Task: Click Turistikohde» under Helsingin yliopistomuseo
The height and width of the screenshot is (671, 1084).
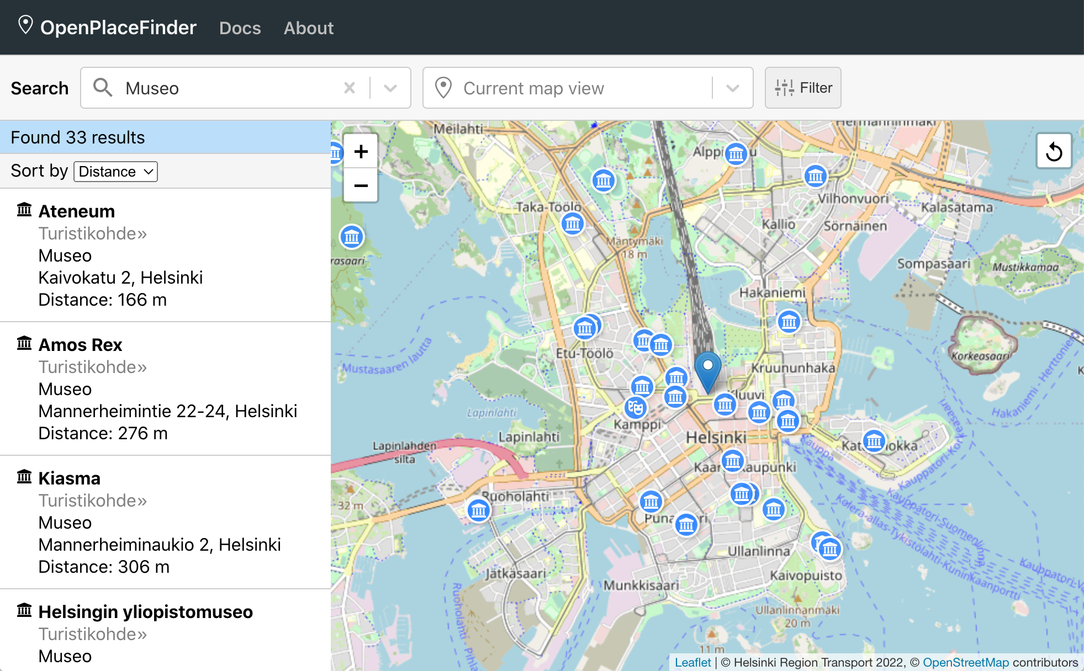Action: pos(93,634)
